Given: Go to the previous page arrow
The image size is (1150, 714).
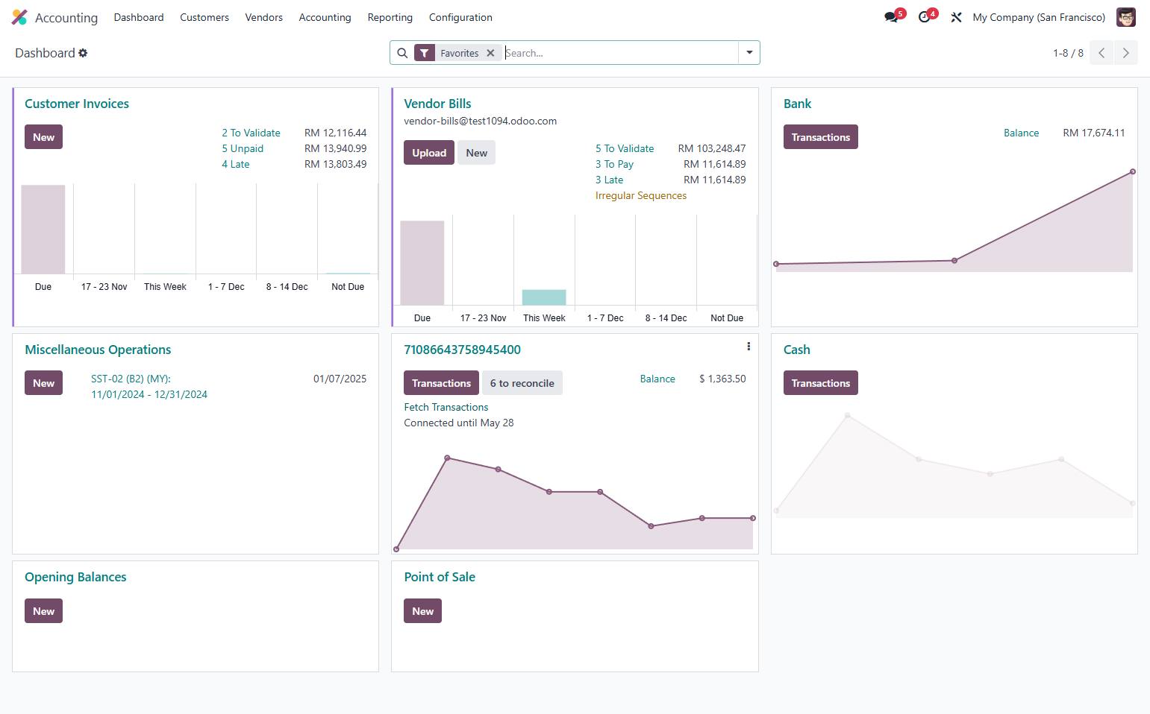Looking at the screenshot, I should (x=1101, y=53).
